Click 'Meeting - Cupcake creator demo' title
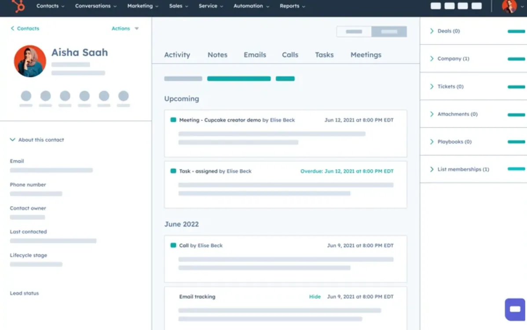The width and height of the screenshot is (527, 330). tap(220, 120)
